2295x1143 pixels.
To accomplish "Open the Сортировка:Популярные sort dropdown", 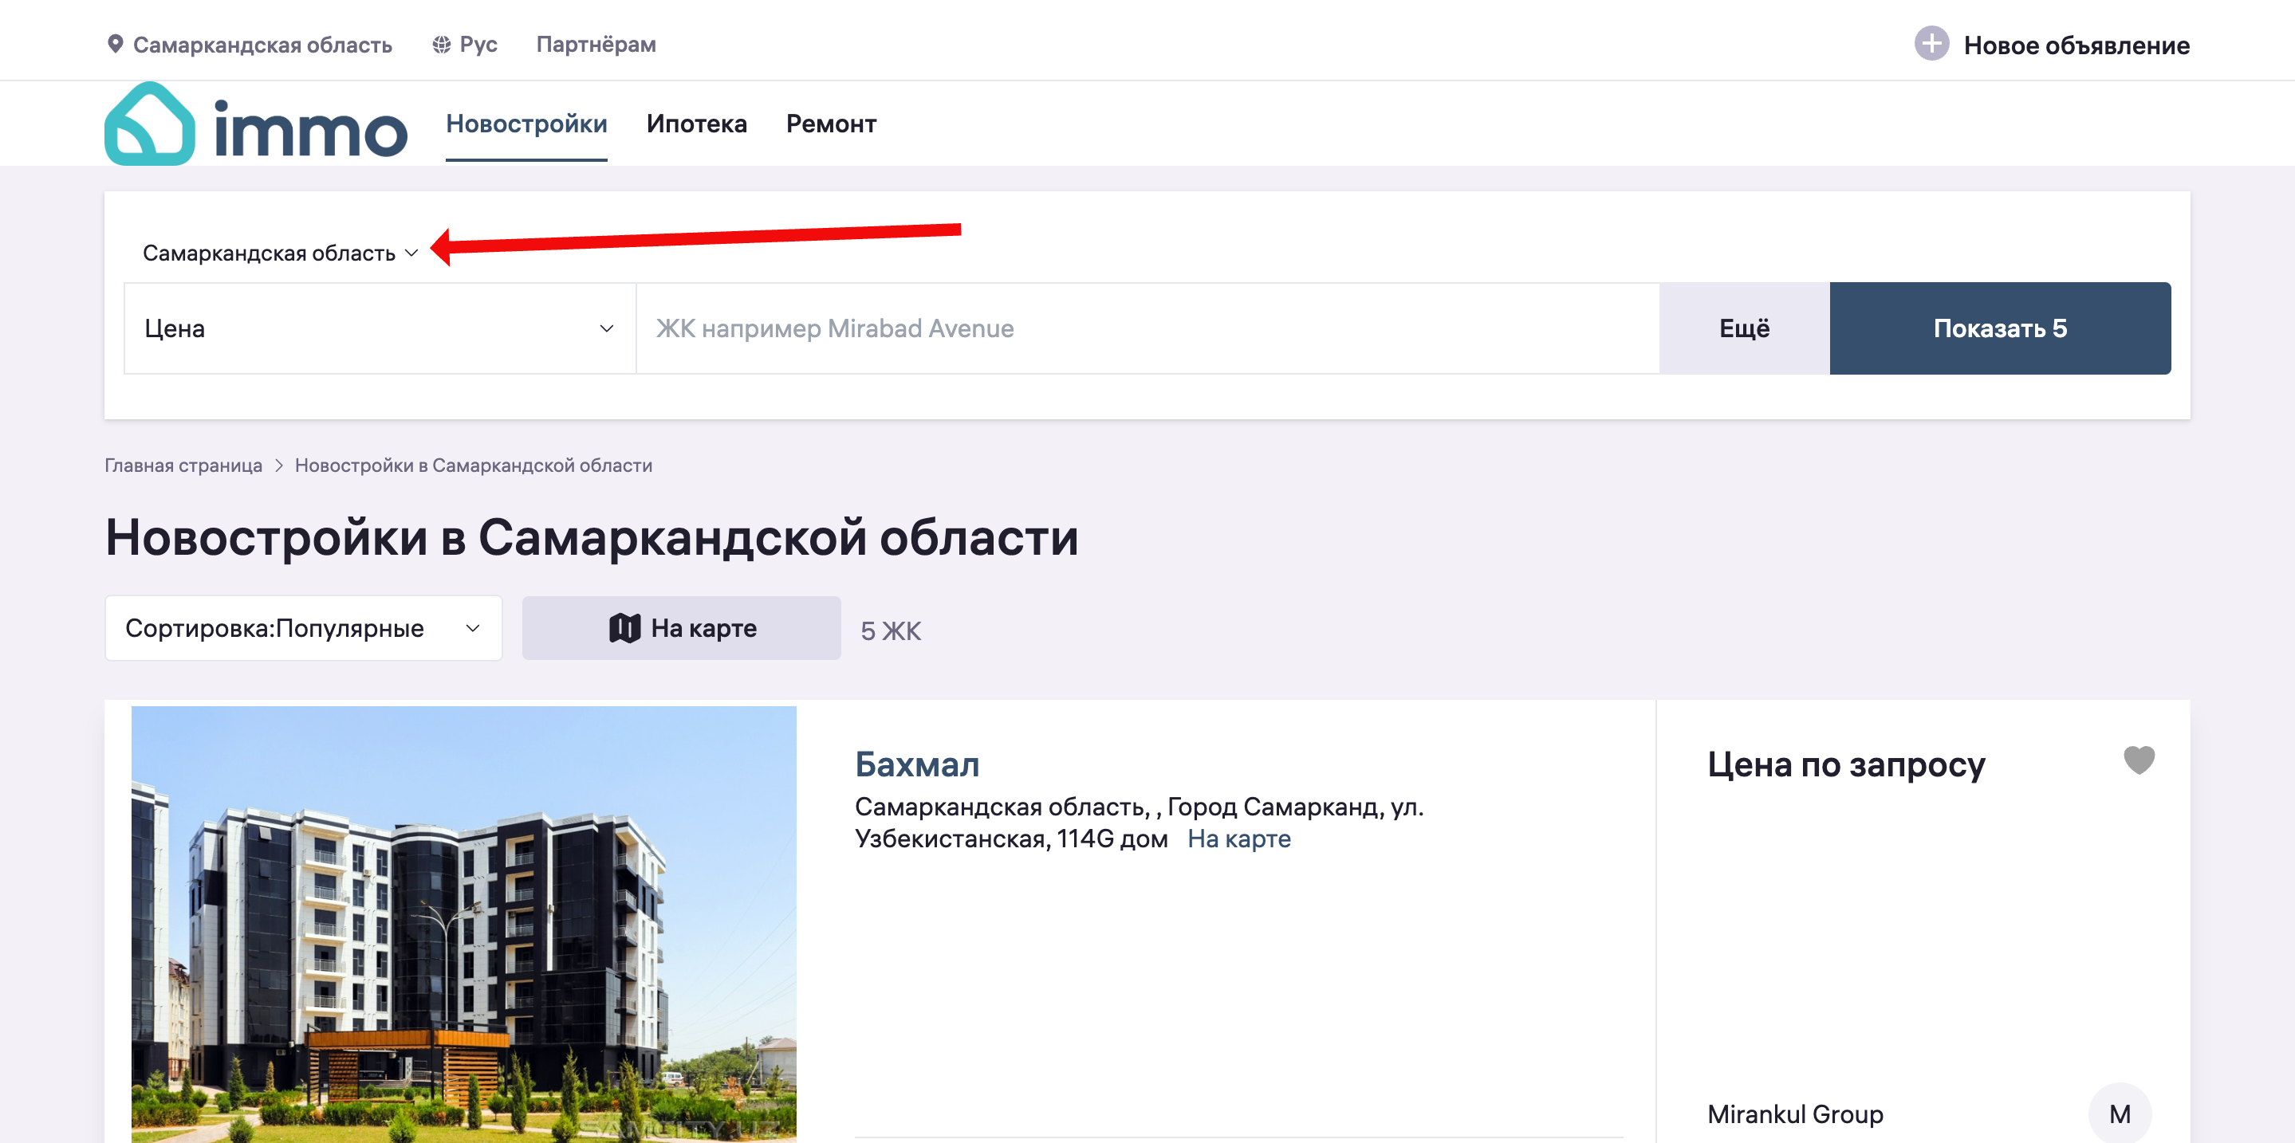I will pos(303,628).
